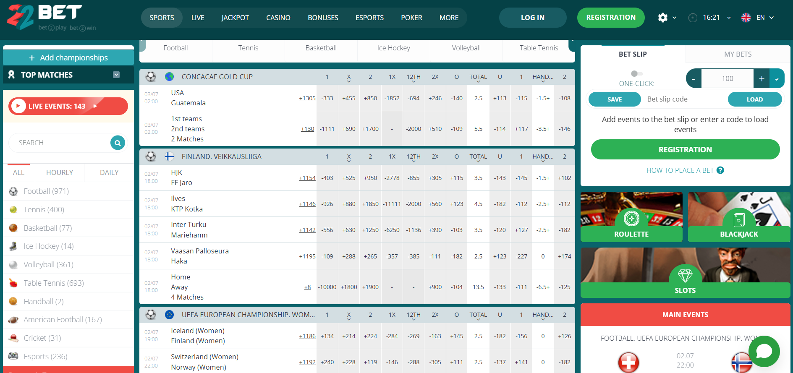Select the HOURLY filter tab
This screenshot has width=793, height=373.
[59, 172]
